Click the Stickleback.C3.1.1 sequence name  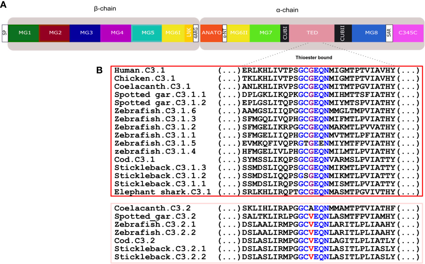click(160, 184)
